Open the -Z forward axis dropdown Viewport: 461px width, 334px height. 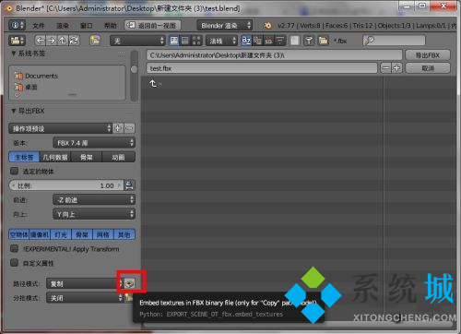(x=94, y=200)
